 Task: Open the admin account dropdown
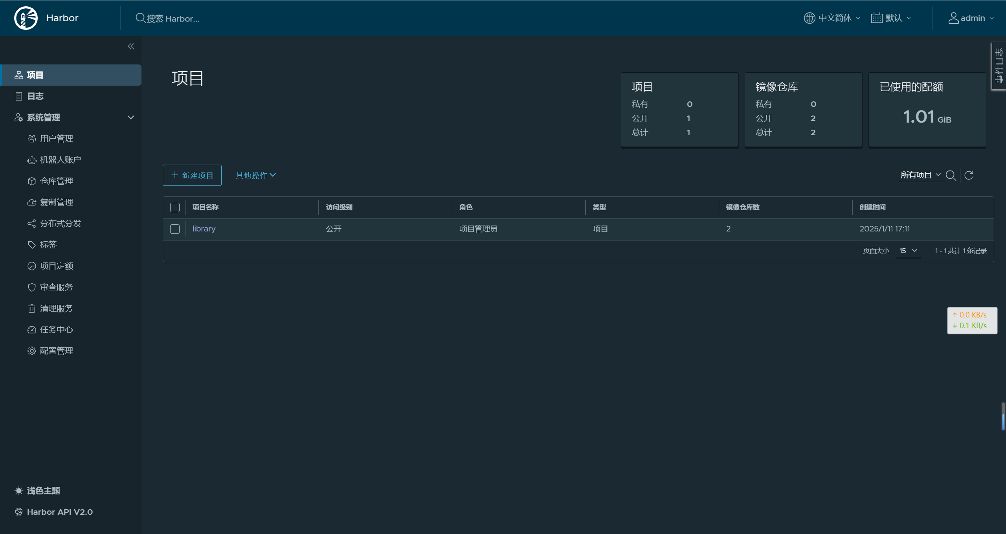[x=971, y=18]
